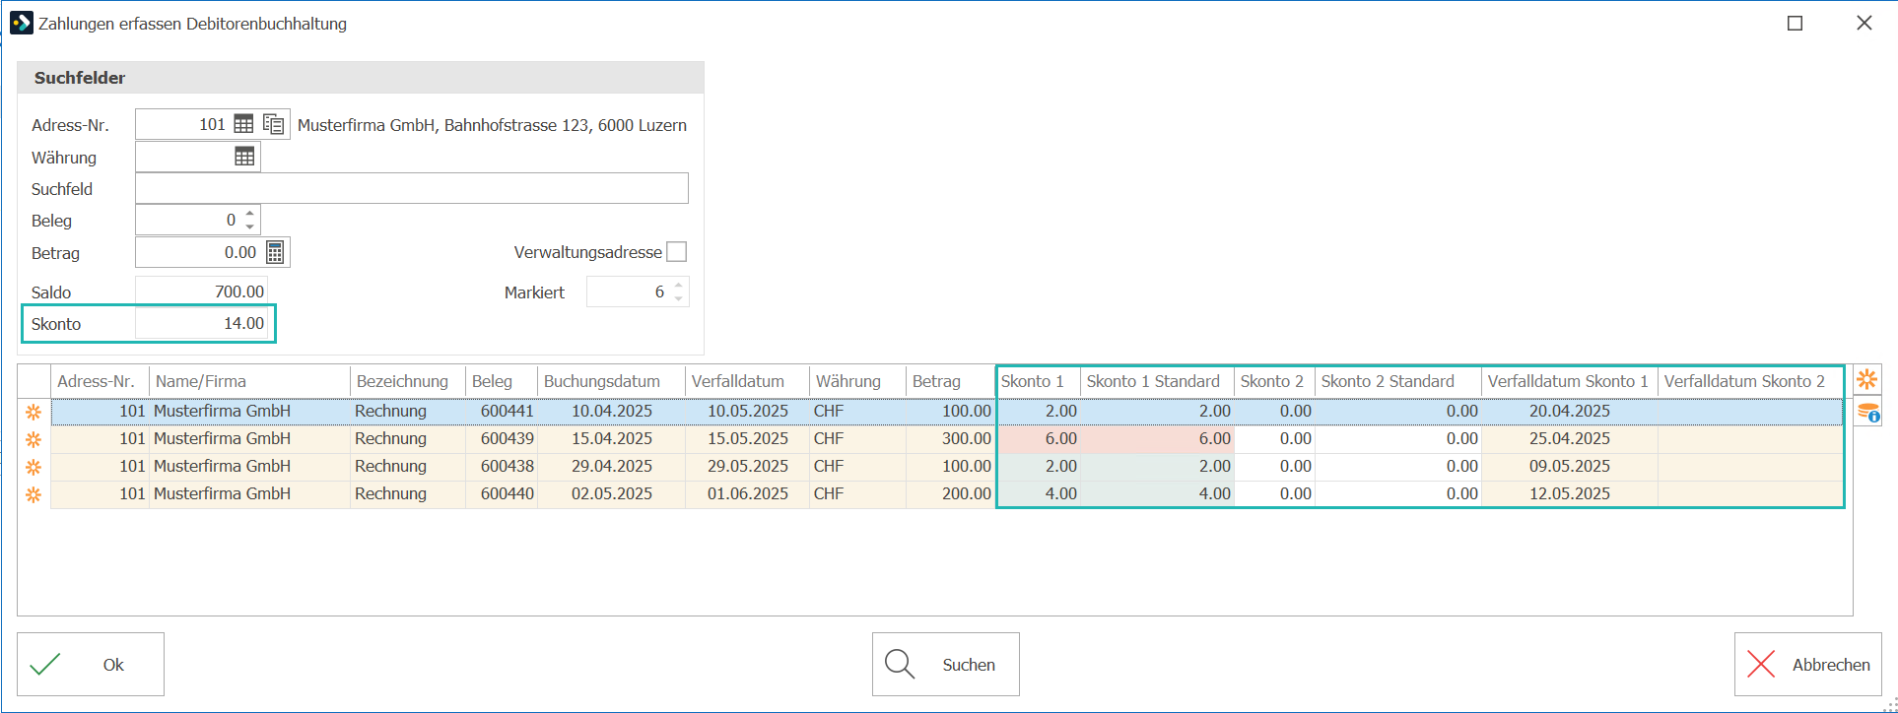The image size is (1898, 713).
Task: Click the Betrag cell showing 300.00
Action: point(951,439)
